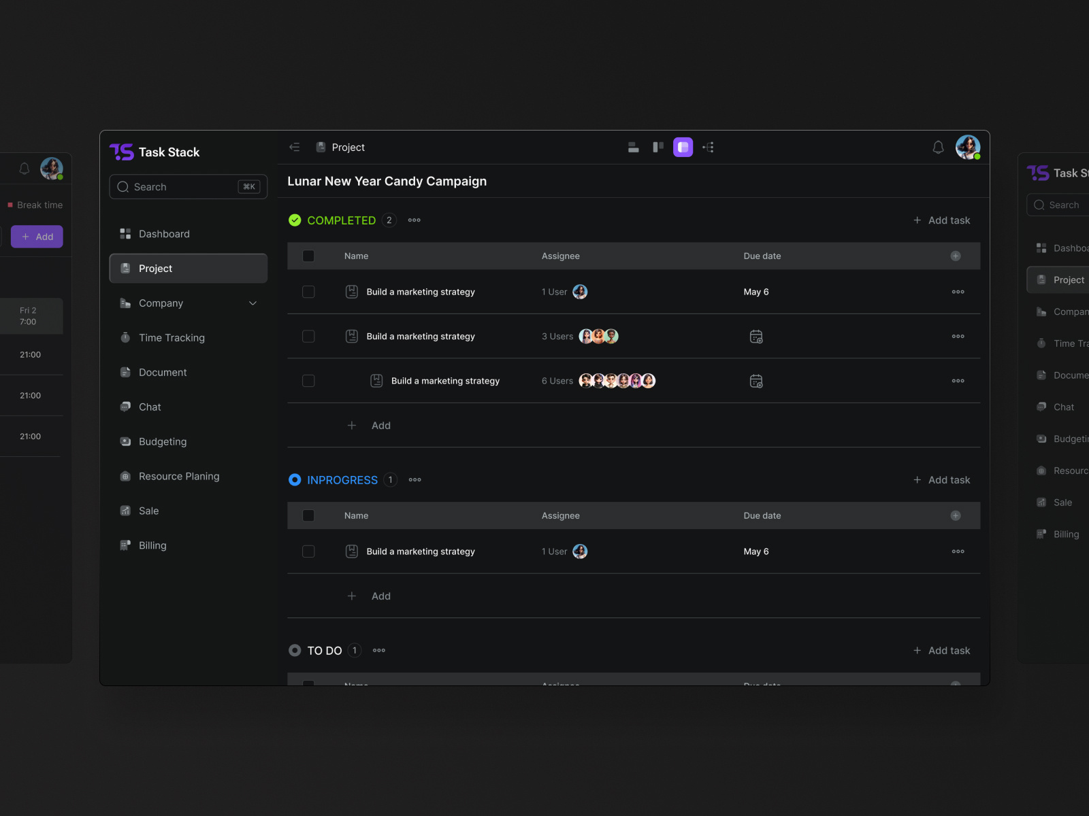Click the purple Add button on the left panel
This screenshot has height=816, width=1089.
click(x=37, y=237)
